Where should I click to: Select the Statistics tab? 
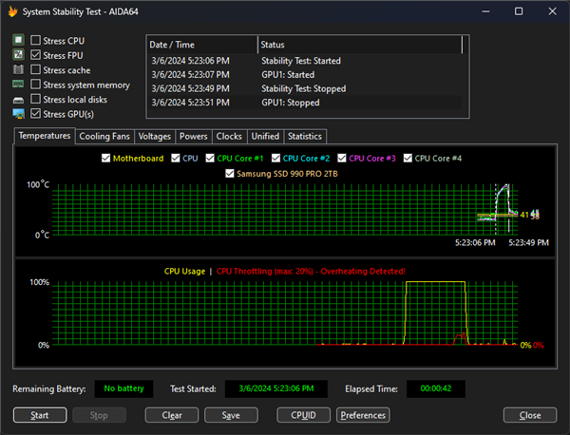point(305,137)
